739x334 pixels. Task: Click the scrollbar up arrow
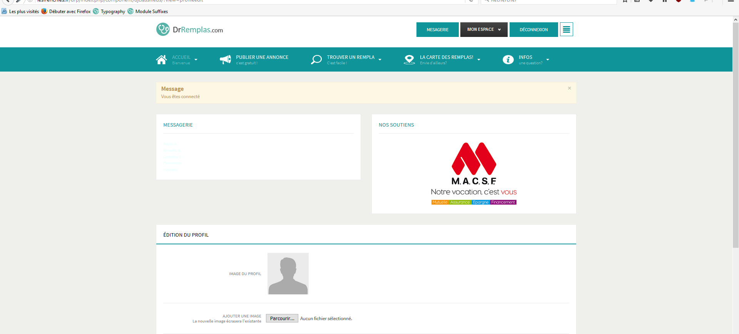coord(736,19)
